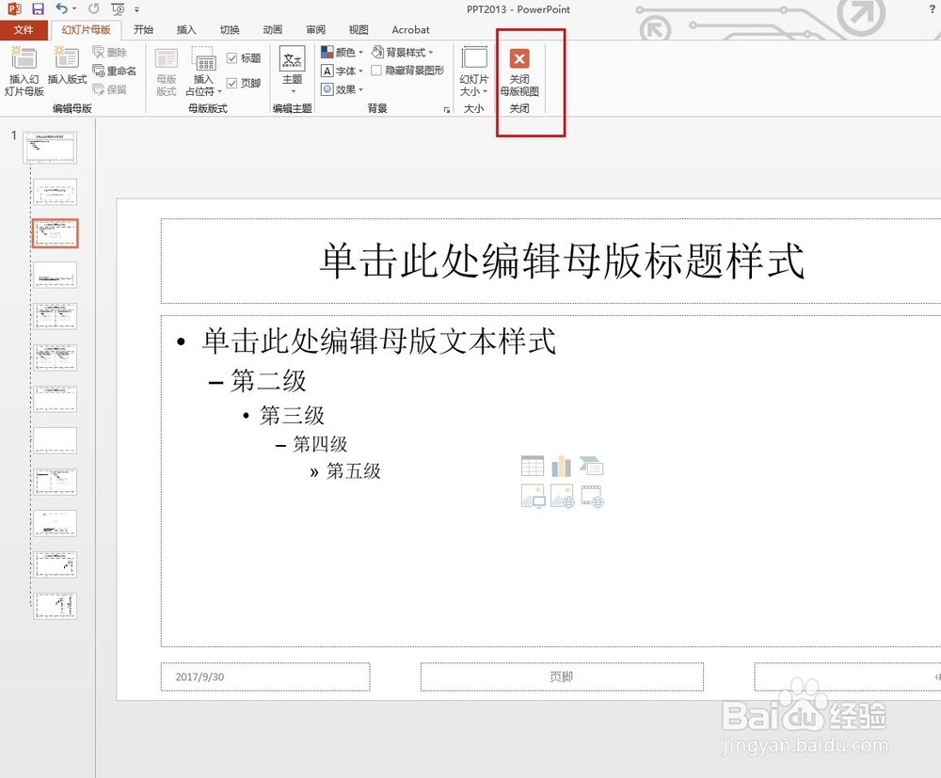Image resolution: width=941 pixels, height=778 pixels.
Task: Insert table icon in content placeholder
Action: coord(533,466)
